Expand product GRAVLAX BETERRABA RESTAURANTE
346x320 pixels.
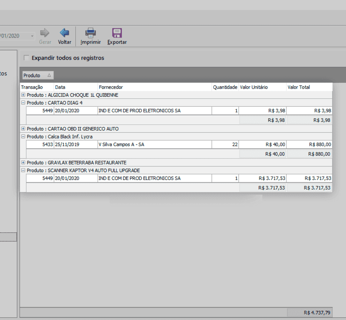click(x=23, y=162)
